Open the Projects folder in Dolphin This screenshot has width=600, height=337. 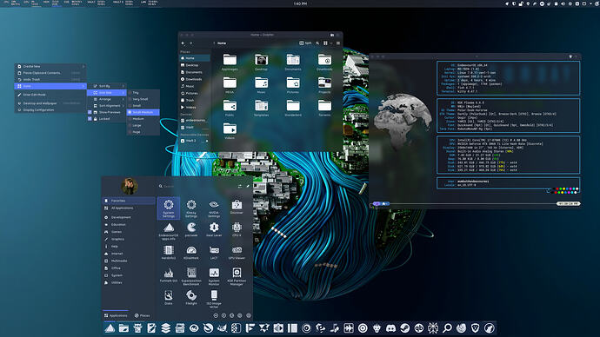[324, 85]
